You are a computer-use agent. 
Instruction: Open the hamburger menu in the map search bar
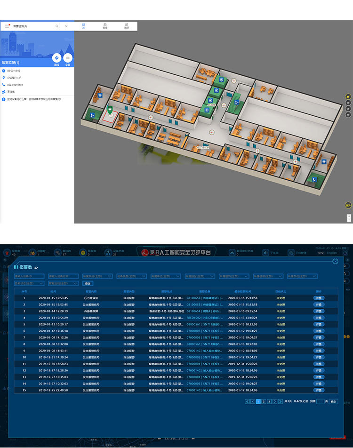click(x=7, y=26)
